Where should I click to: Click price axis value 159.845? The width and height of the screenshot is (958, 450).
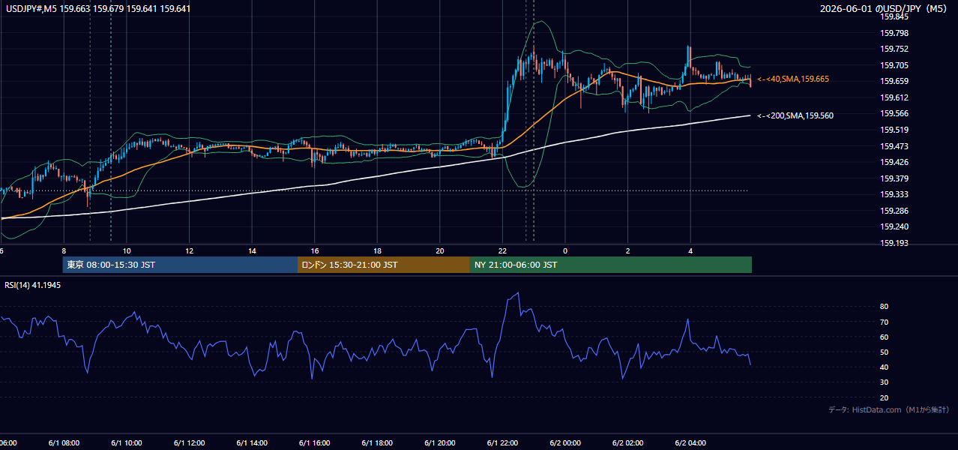pyautogui.click(x=895, y=16)
